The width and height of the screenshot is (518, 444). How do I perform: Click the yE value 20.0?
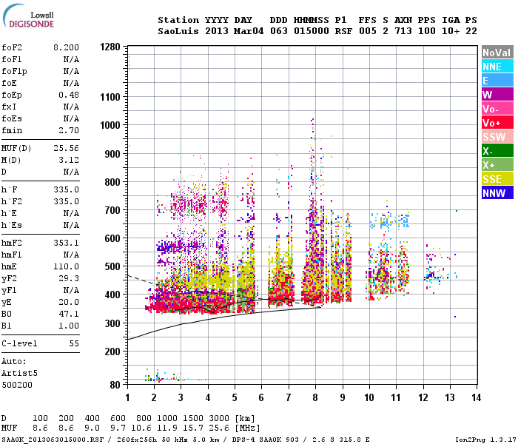coord(69,302)
